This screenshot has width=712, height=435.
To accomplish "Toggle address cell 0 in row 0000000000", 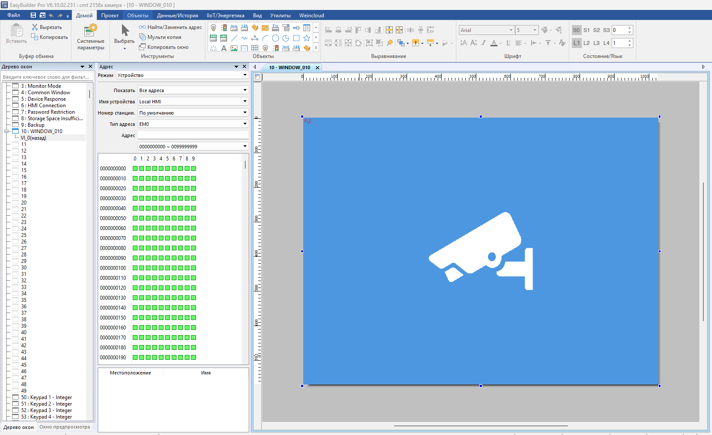I will tap(135, 169).
